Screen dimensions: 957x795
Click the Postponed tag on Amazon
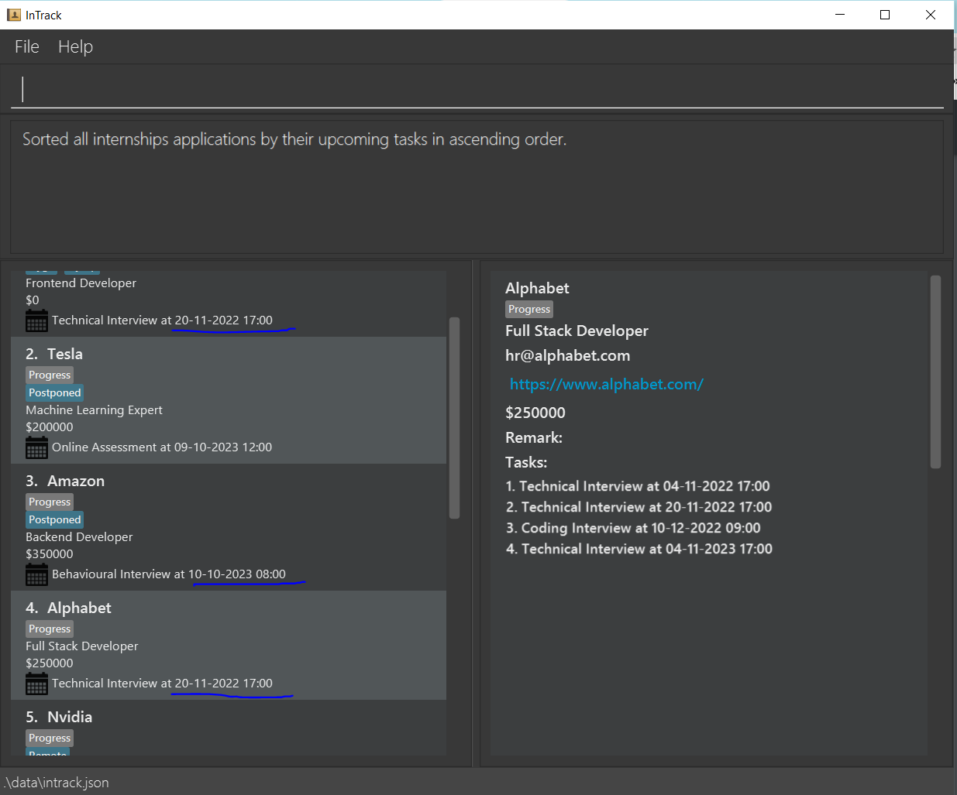tap(55, 519)
